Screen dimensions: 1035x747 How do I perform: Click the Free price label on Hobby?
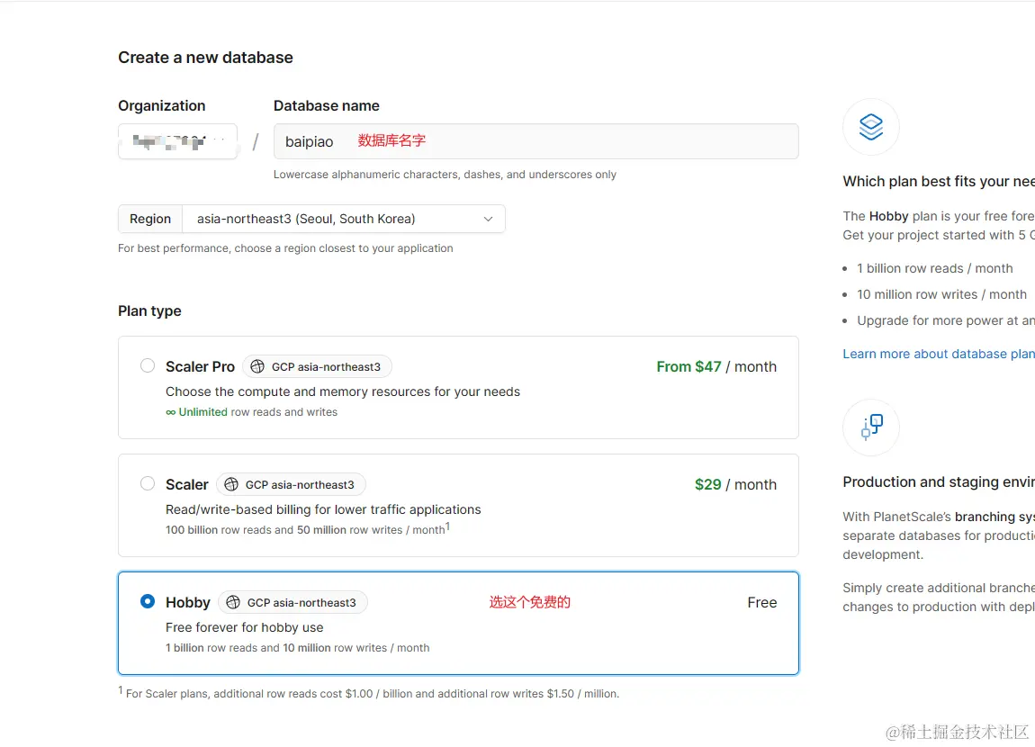(x=761, y=602)
